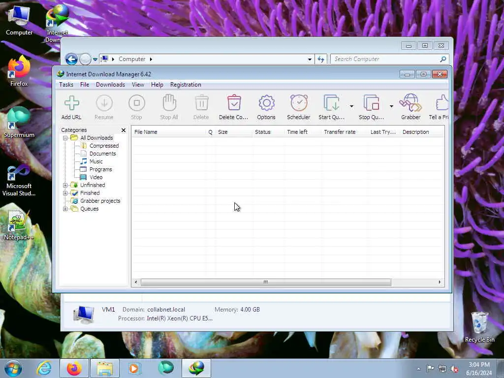Click the Q column header
Image resolution: width=504 pixels, height=378 pixels.
[x=211, y=132]
